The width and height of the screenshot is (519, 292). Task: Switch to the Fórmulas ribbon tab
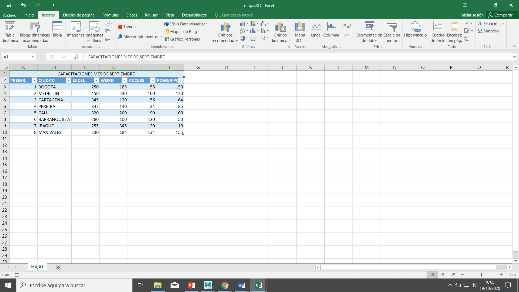111,15
